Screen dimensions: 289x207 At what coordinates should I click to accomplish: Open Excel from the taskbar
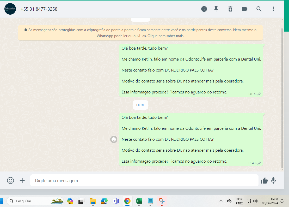click(x=139, y=201)
